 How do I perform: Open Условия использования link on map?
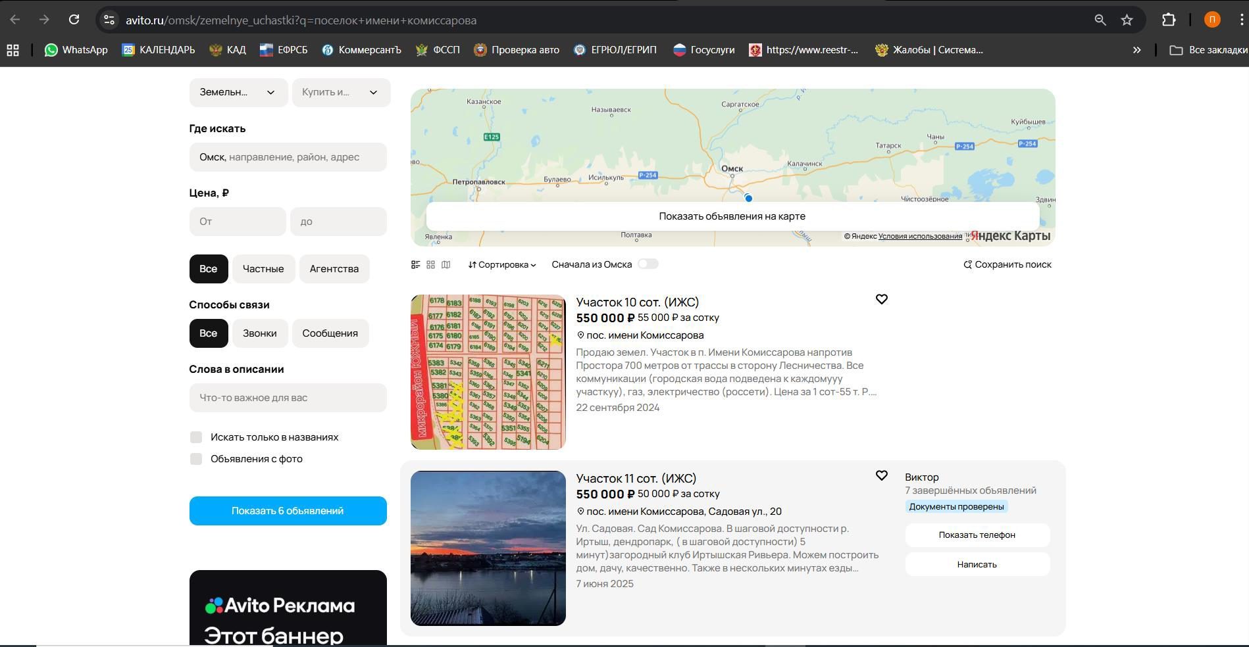[x=920, y=236]
